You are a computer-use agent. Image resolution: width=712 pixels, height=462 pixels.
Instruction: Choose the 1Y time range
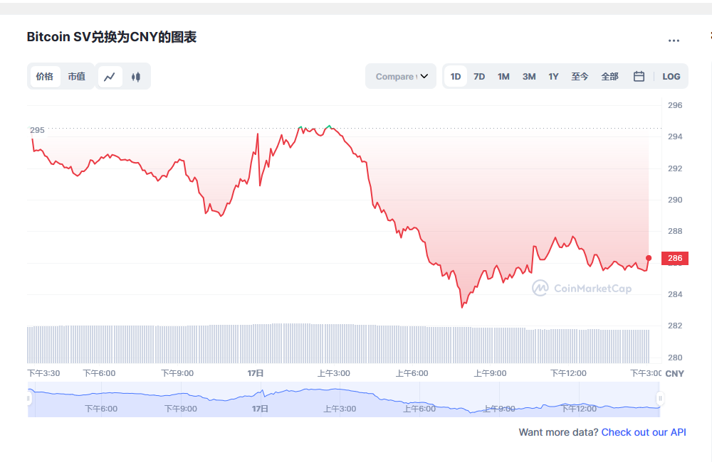click(553, 76)
